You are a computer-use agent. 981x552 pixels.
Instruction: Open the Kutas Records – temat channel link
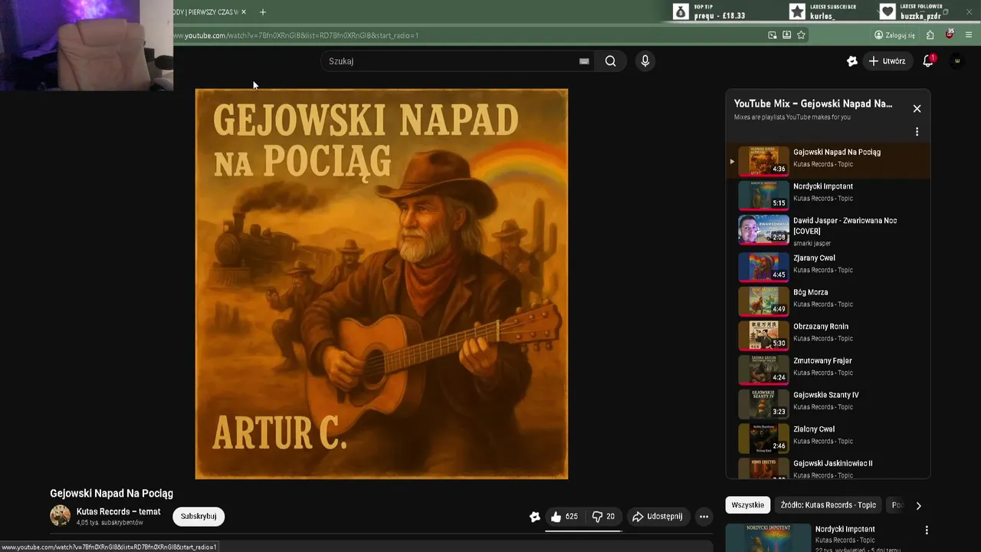pos(118,511)
